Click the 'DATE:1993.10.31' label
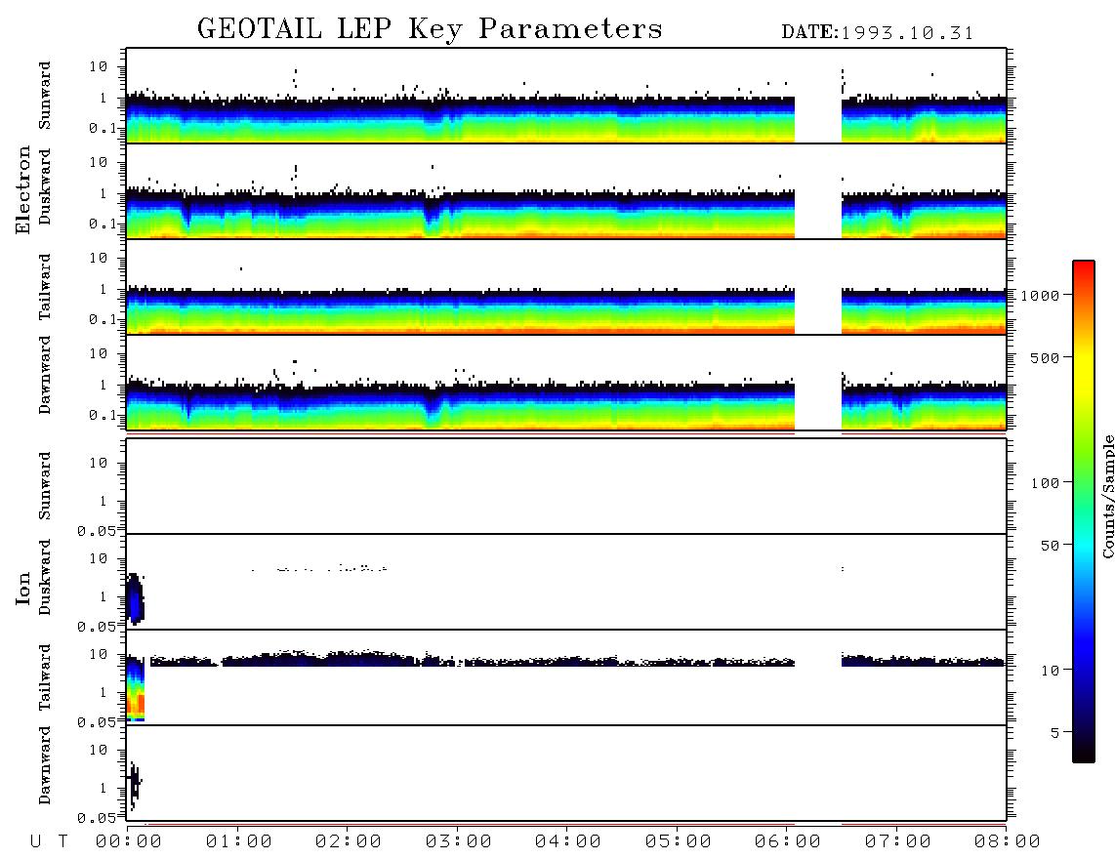This screenshot has height=859, width=1115. (x=878, y=33)
